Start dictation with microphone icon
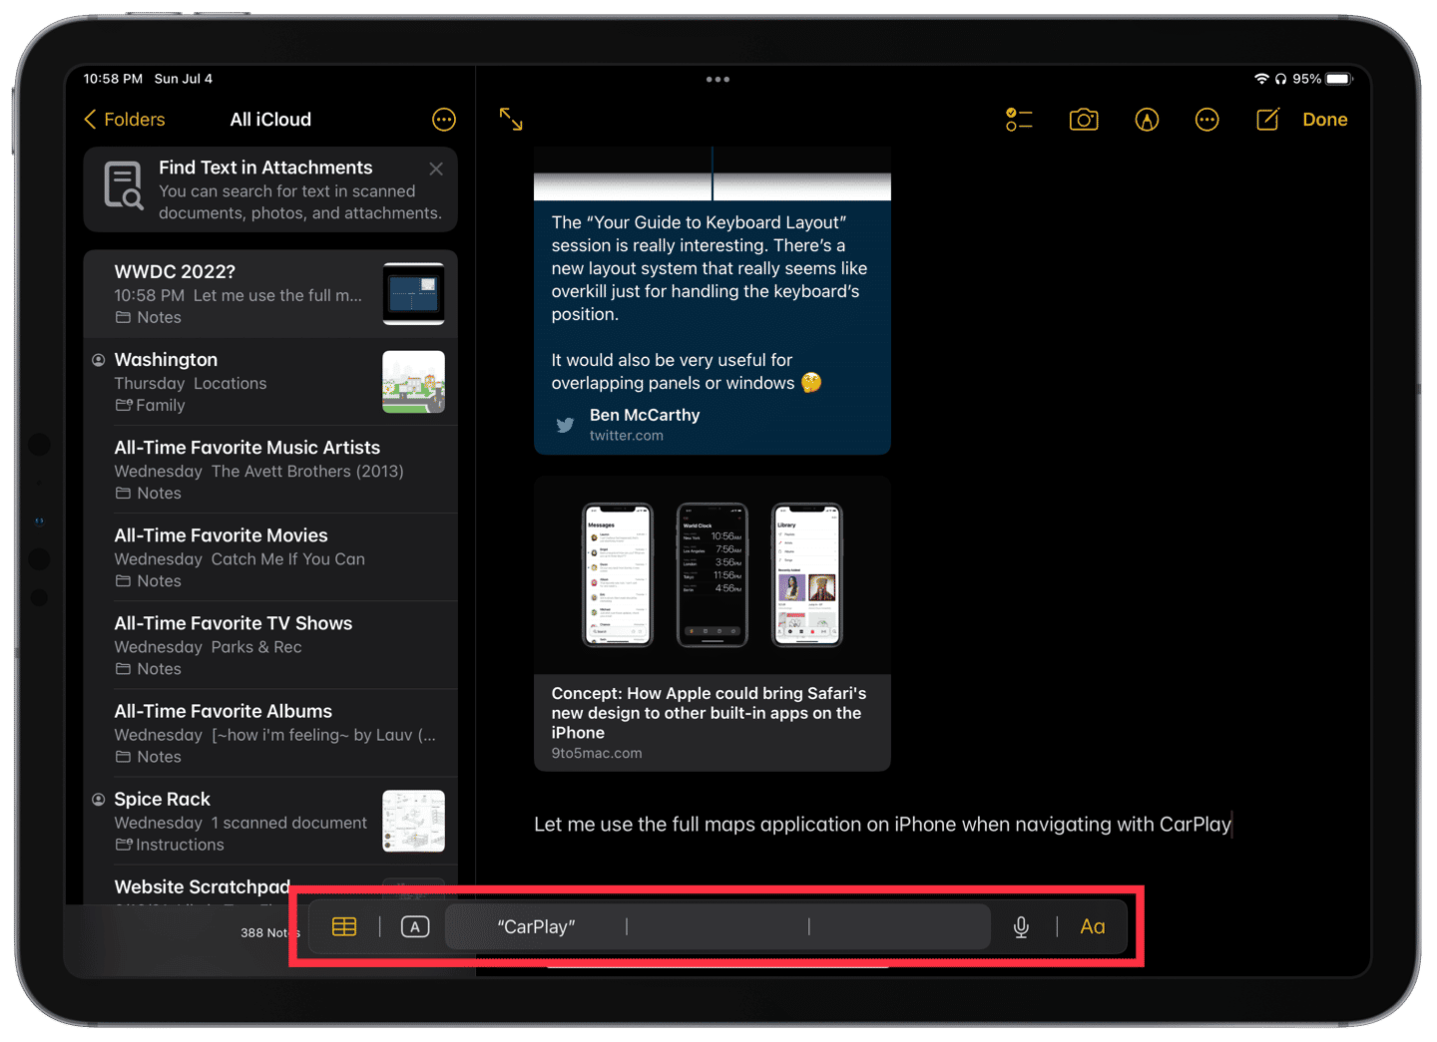1437x1042 pixels. 1021,926
